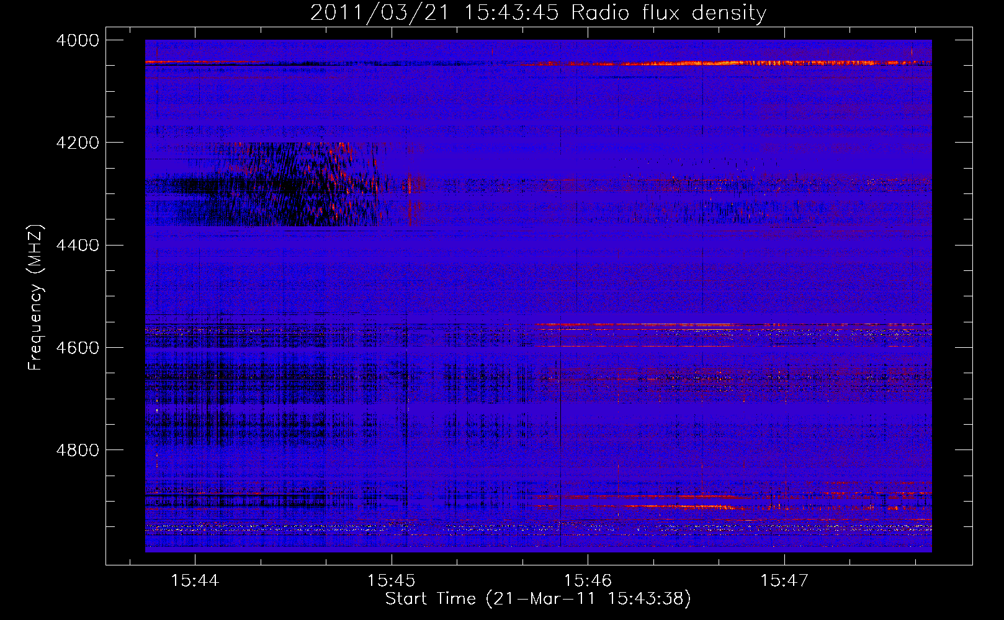Select the 'Frequency (MHZ)' y-axis label
1004x620 pixels.
[x=36, y=298]
